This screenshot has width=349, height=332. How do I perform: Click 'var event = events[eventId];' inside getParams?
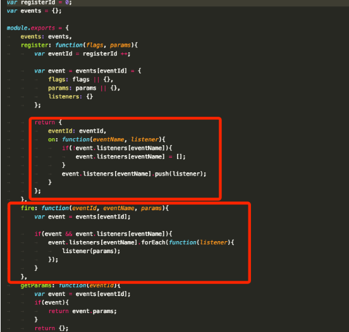tap(82, 294)
